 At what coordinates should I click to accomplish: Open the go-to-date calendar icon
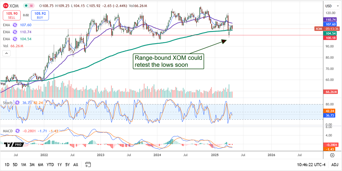click(x=88, y=164)
